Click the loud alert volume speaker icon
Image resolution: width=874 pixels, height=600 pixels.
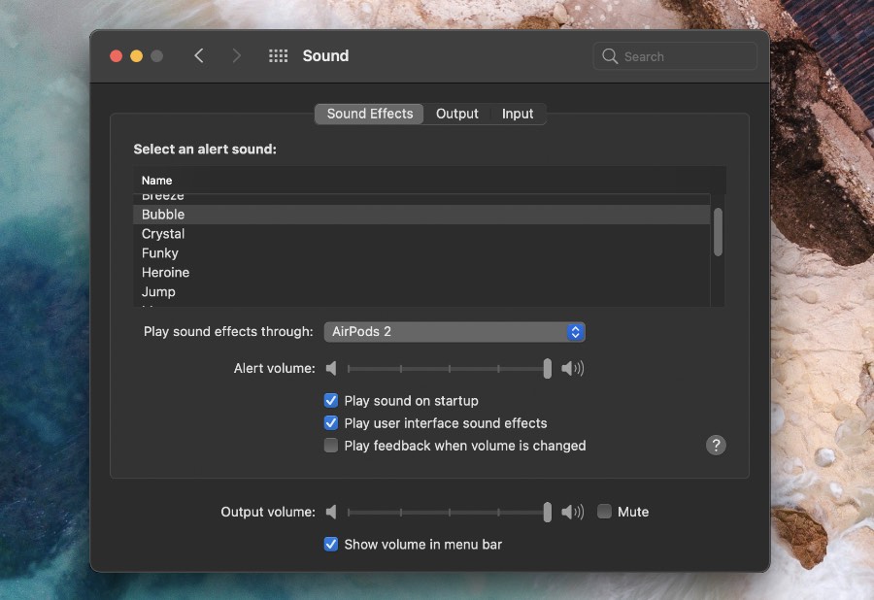[x=572, y=368]
